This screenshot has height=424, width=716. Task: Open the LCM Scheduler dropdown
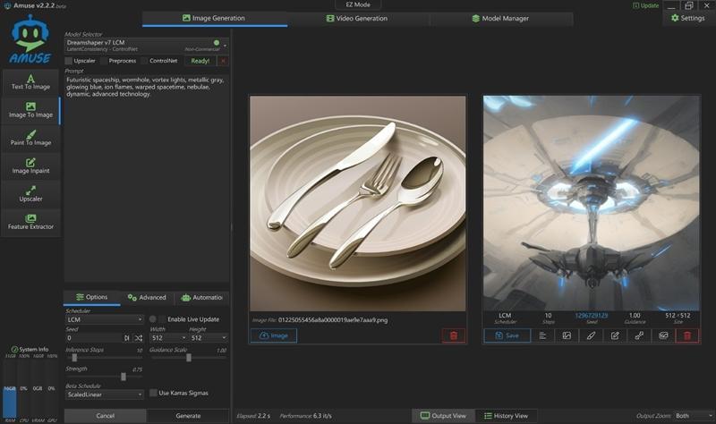pos(104,319)
